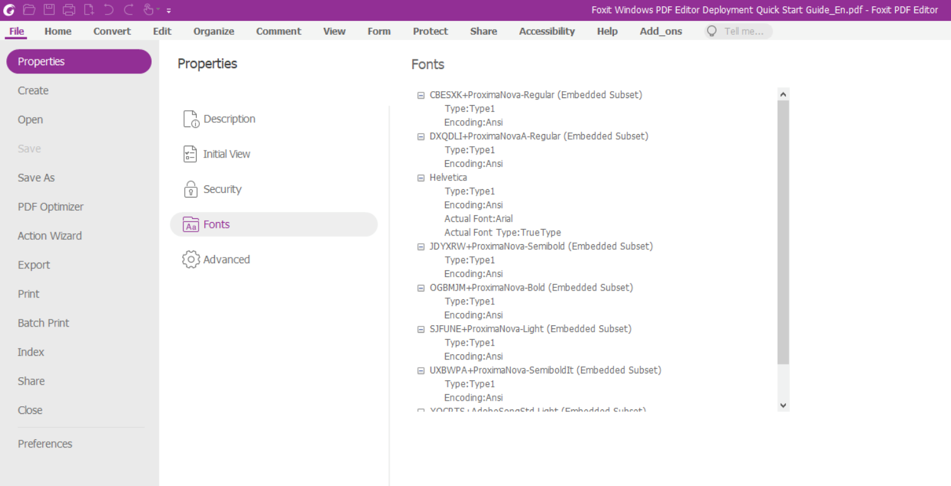Click the Tell me lightbulb icon
This screenshot has height=486, width=951.
713,31
